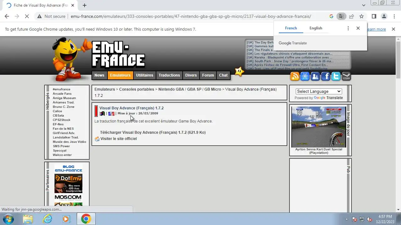Open the Chrome side panel

[374, 16]
